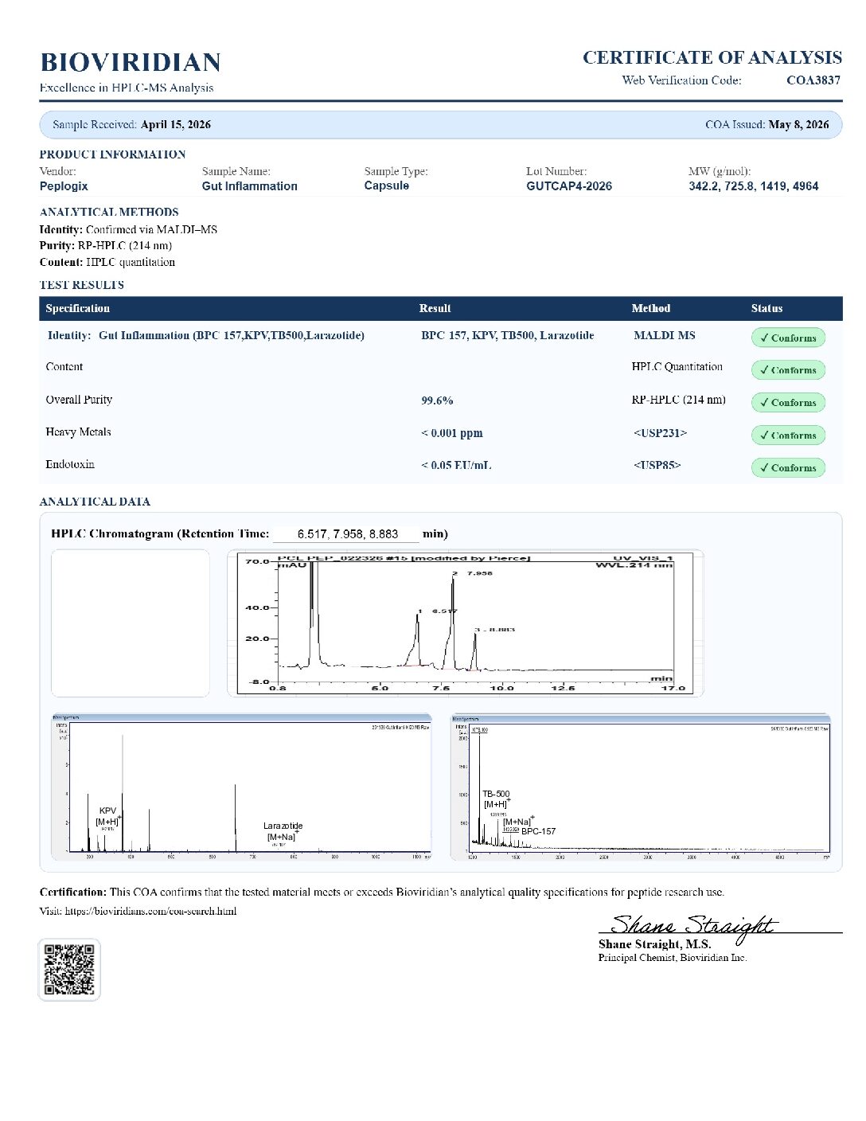Select lot number GUTCAP4-2026
The height and width of the screenshot is (1121, 866).
(569, 186)
